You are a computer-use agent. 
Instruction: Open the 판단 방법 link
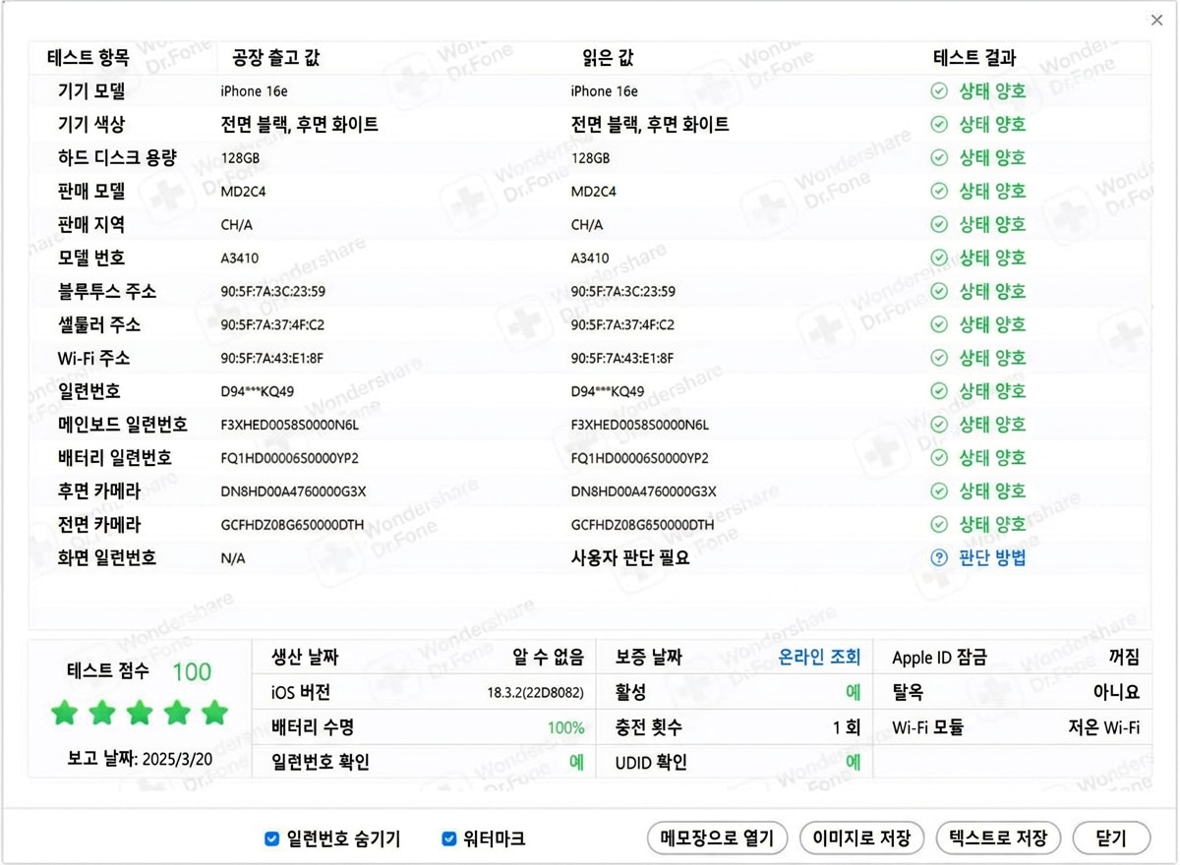(x=992, y=558)
